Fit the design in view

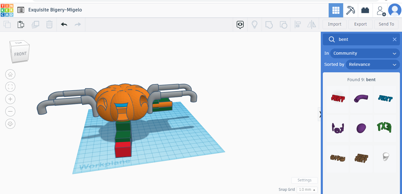[10, 87]
